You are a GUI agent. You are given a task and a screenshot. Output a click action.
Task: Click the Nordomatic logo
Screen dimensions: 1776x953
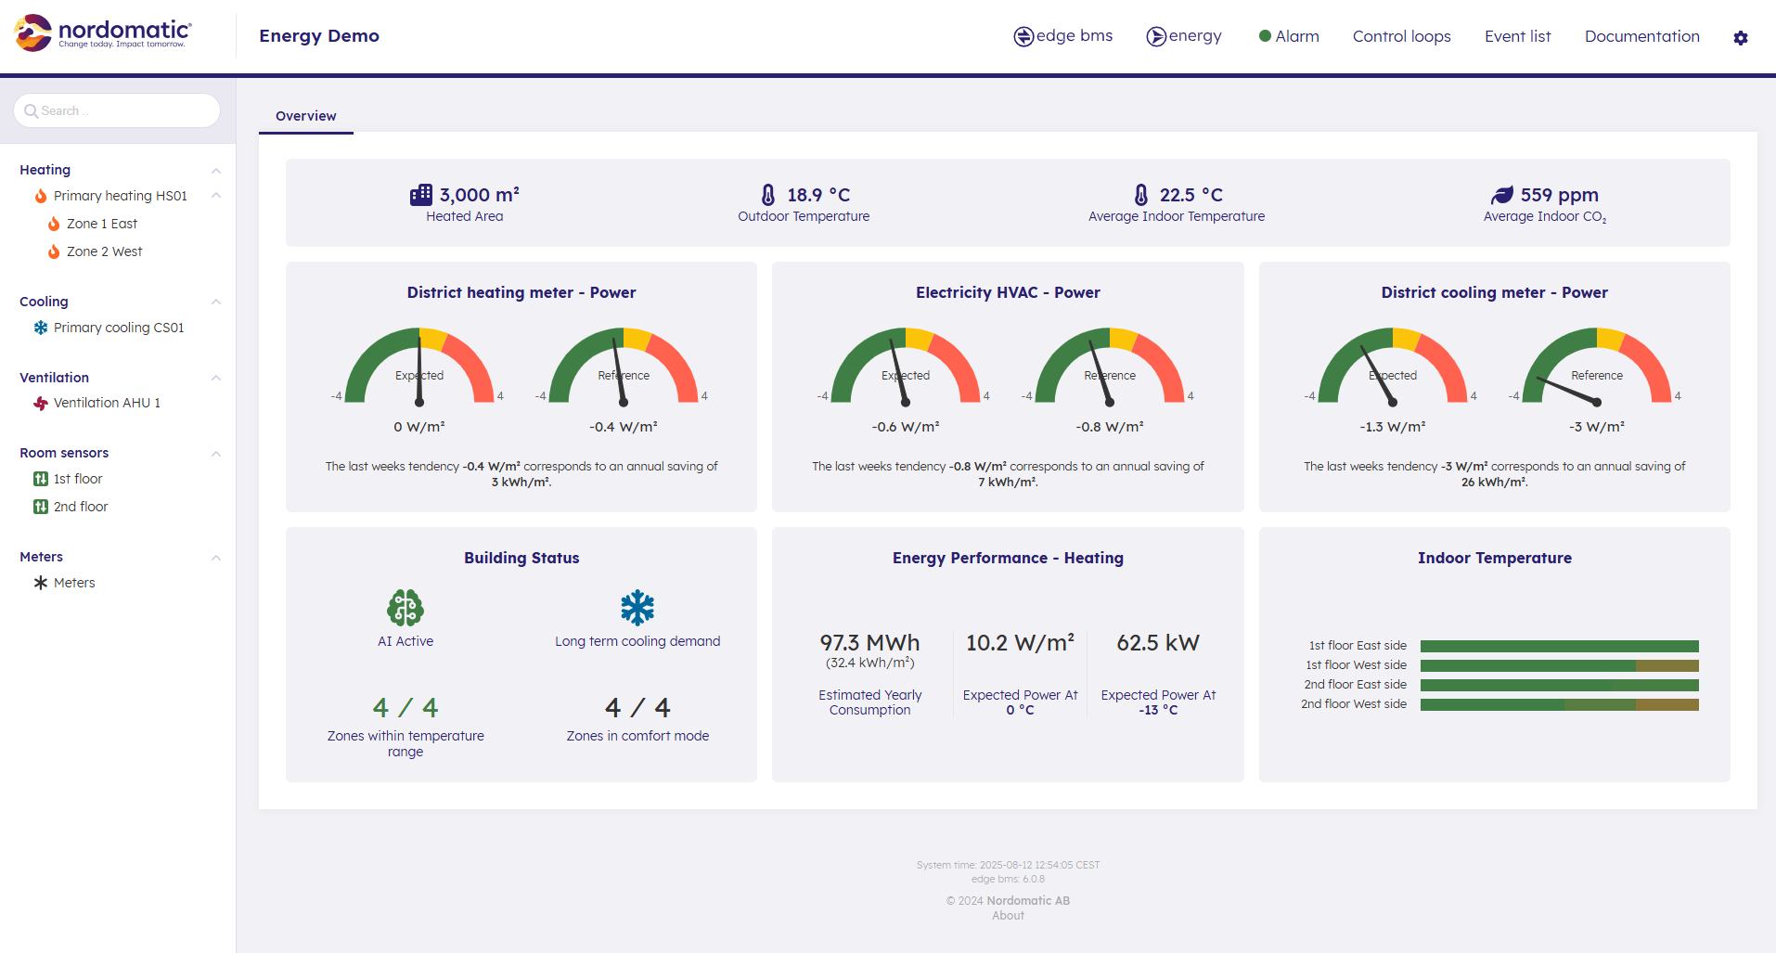pyautogui.click(x=102, y=33)
